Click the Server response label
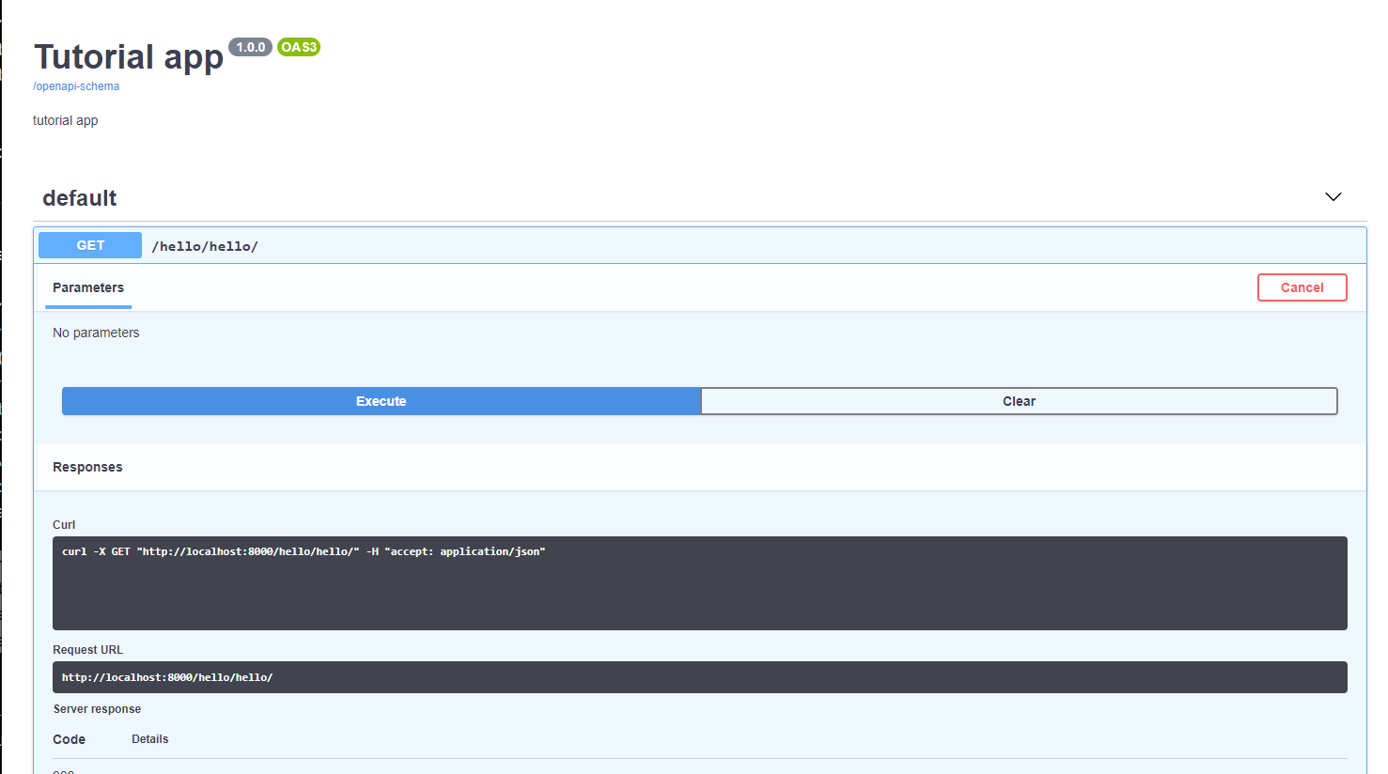This screenshot has height=774, width=1388. point(97,709)
